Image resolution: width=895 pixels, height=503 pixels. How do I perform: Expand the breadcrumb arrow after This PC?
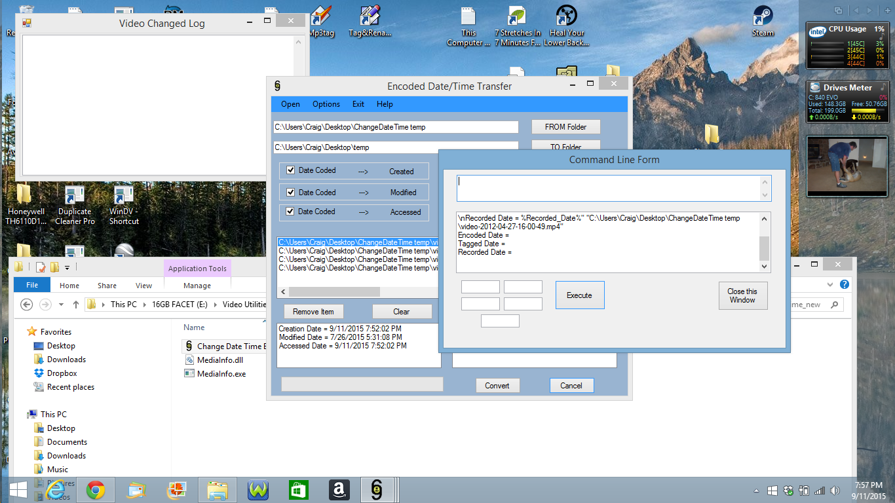(x=144, y=305)
